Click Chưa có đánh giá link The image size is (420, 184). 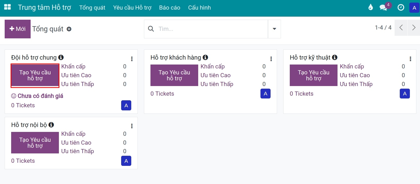[37, 96]
